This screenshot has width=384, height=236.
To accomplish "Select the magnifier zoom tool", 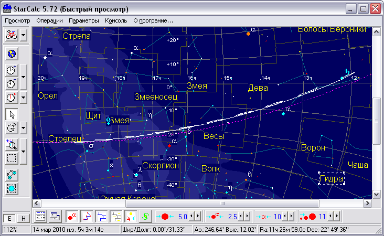I will (x=12, y=145).
